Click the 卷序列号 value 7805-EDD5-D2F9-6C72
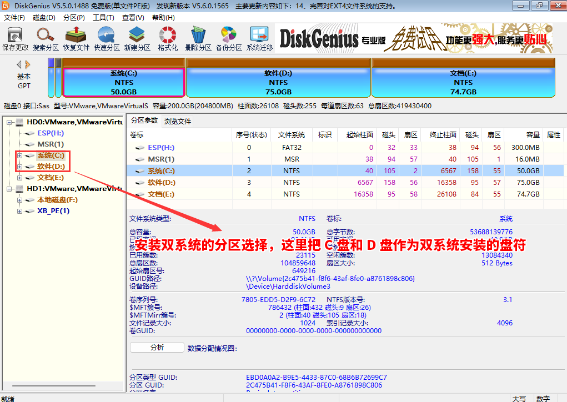Screen dimensions: 567x402 coord(278,300)
